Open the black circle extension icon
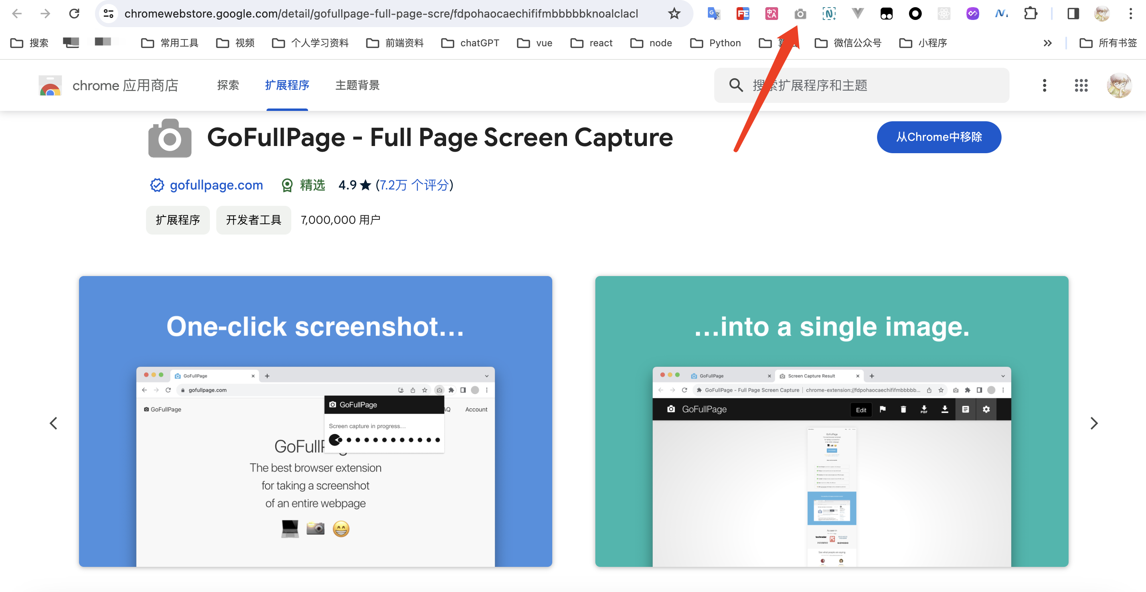Viewport: 1146px width, 592px height. [x=915, y=14]
